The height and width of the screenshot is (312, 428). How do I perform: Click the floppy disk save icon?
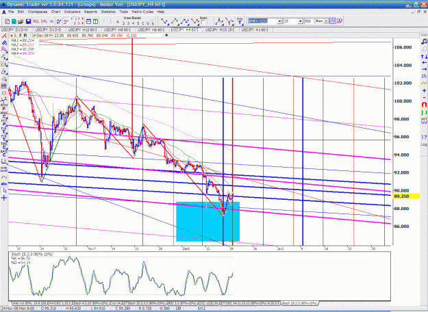pos(28,21)
